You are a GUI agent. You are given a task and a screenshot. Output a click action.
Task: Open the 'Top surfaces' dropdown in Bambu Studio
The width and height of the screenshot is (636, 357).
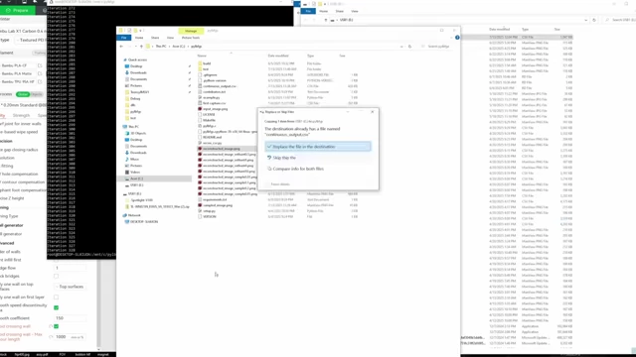[71, 287]
